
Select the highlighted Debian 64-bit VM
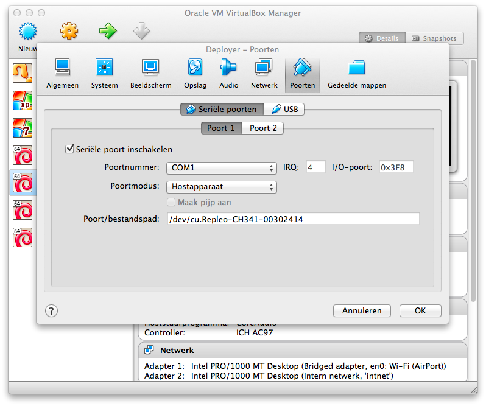23,183
